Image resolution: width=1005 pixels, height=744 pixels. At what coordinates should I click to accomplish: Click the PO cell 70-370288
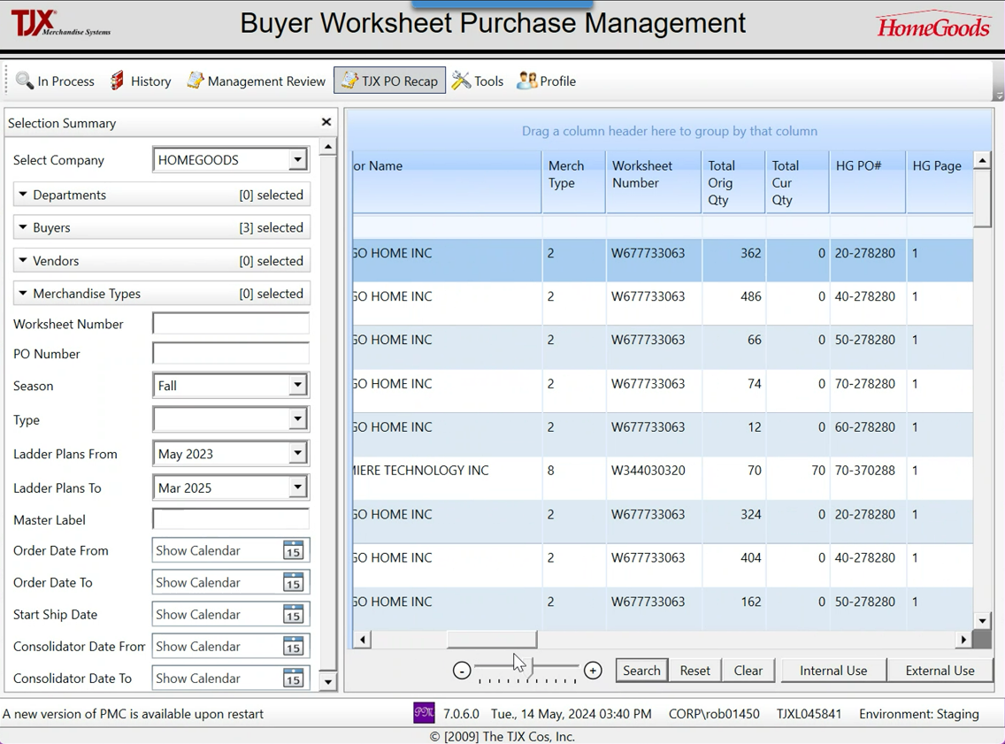point(868,478)
